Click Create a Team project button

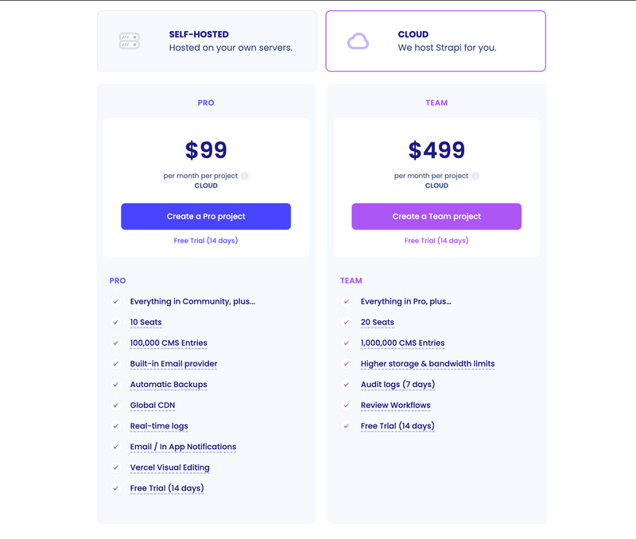(436, 216)
